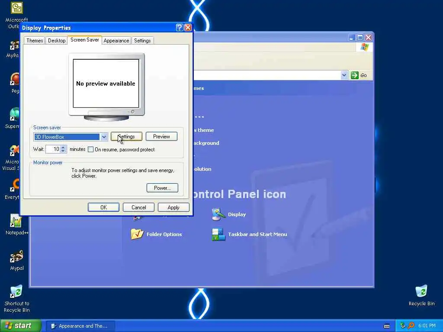Click the Folder Options icon
This screenshot has width=443, height=332.
[x=137, y=234]
